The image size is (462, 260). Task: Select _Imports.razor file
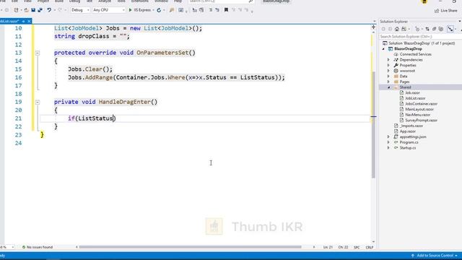411,126
